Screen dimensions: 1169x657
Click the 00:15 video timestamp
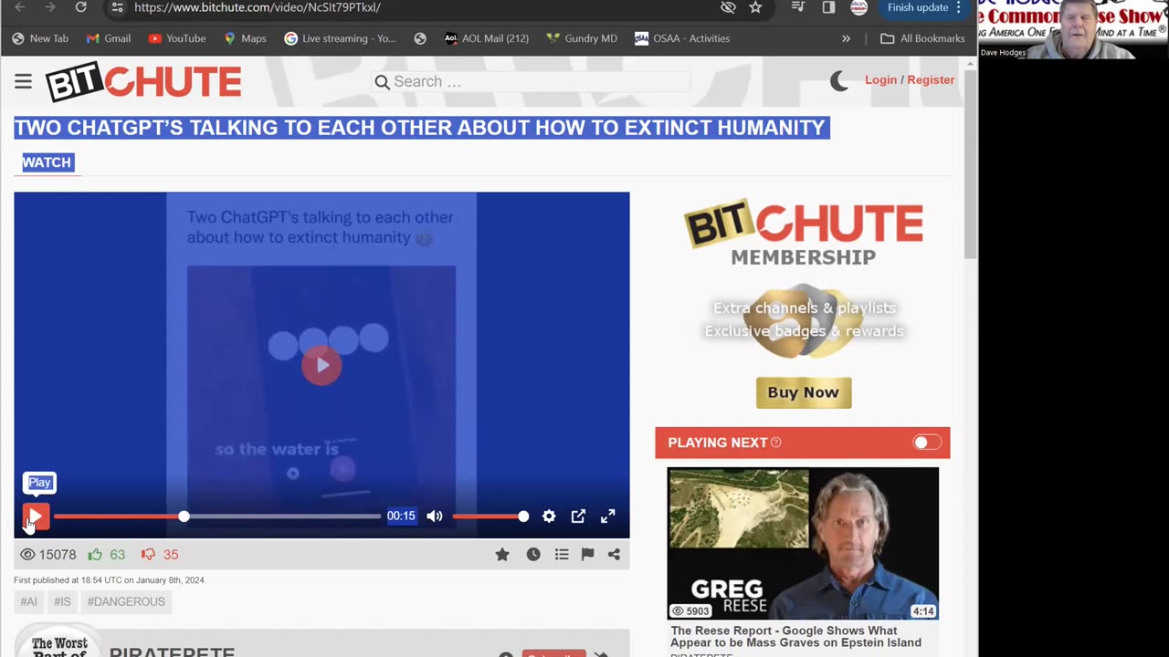pos(401,516)
